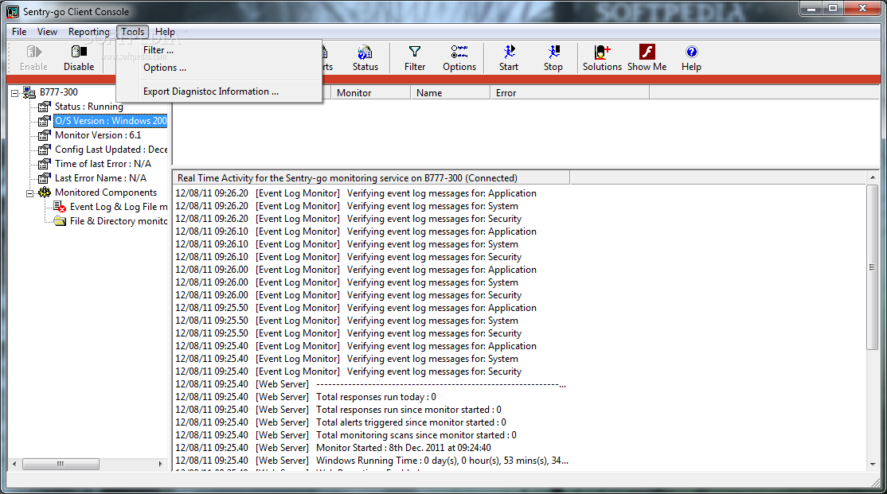This screenshot has width=887, height=494.
Task: Select Status : Running tree label
Action: 89,107
